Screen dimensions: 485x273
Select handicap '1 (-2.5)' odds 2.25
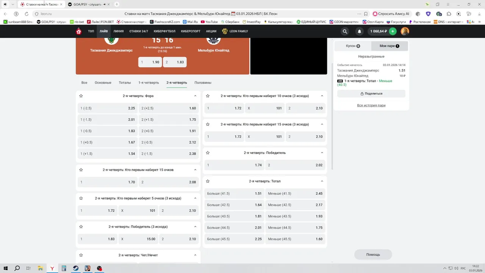(x=108, y=108)
